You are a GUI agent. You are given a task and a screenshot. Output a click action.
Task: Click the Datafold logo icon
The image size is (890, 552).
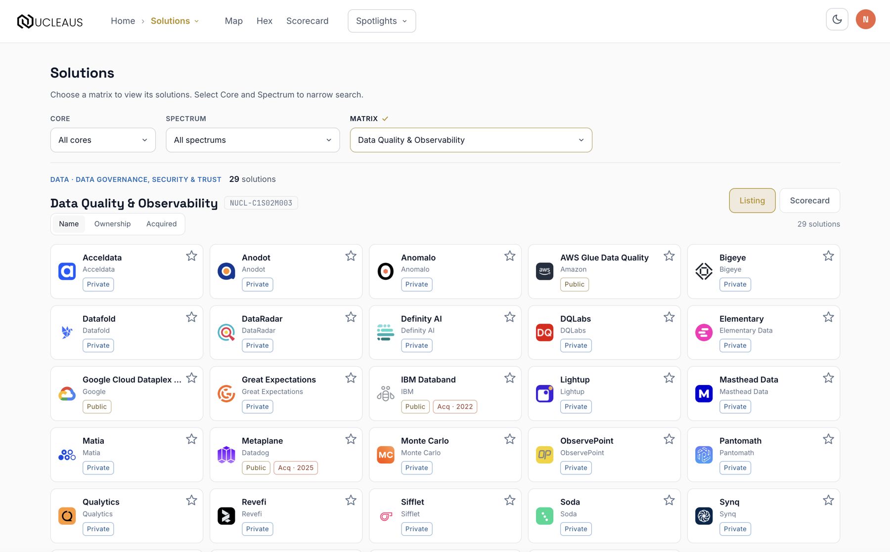[67, 333]
